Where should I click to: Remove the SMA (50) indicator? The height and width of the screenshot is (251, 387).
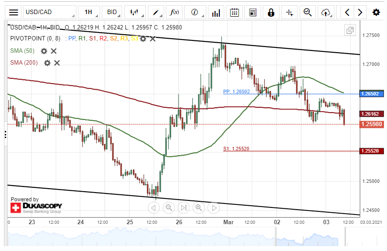click(54, 51)
